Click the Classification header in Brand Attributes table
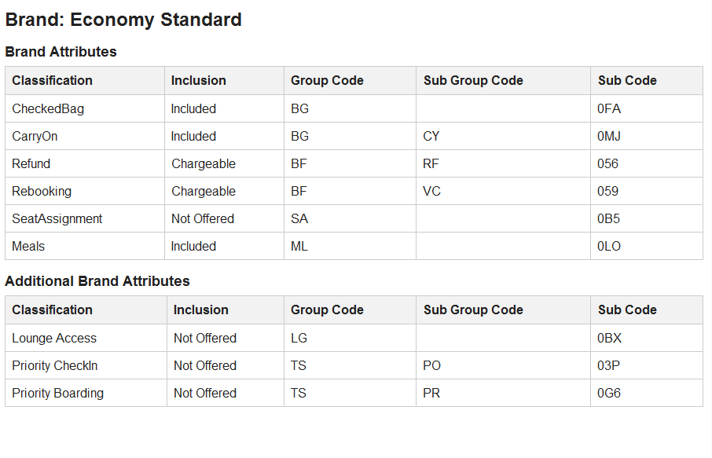This screenshot has width=712, height=458. point(52,80)
